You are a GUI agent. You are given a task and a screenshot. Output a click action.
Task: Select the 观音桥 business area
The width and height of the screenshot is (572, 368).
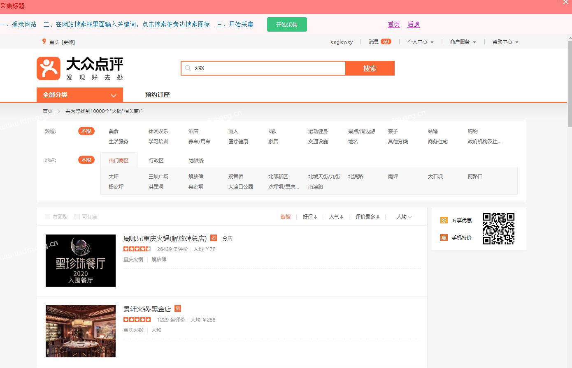(x=236, y=177)
